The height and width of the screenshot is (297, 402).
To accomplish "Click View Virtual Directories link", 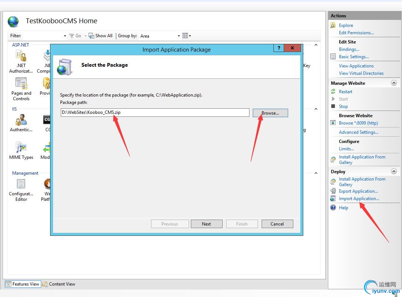I will (x=361, y=73).
